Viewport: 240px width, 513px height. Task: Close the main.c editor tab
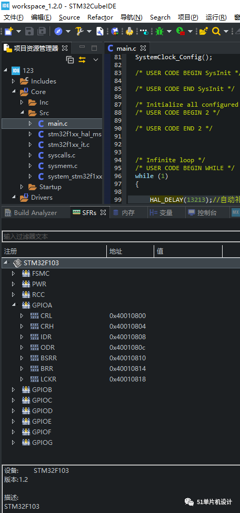click(x=143, y=49)
